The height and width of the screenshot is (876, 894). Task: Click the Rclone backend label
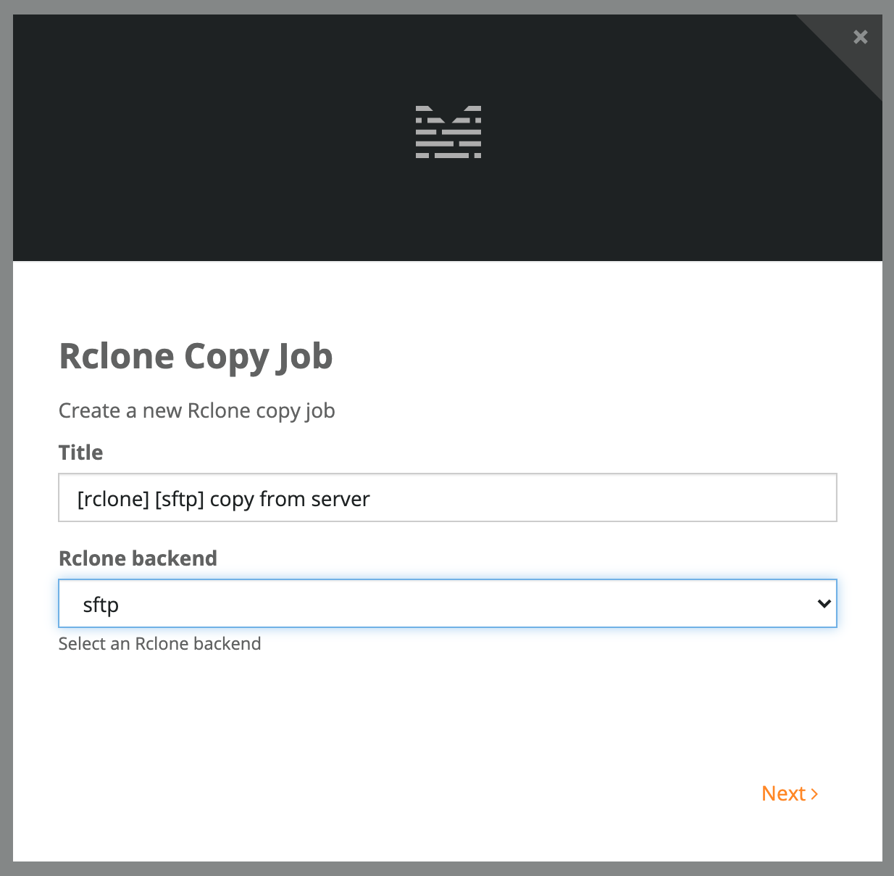point(138,558)
